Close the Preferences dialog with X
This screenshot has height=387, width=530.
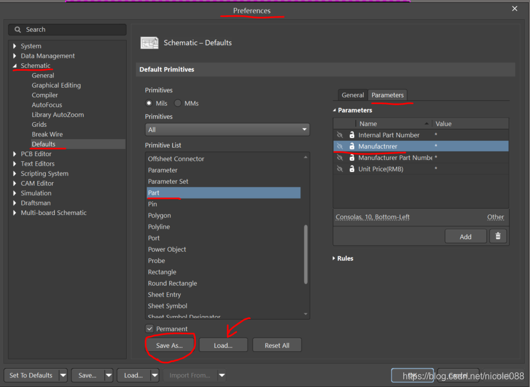pyautogui.click(x=514, y=8)
